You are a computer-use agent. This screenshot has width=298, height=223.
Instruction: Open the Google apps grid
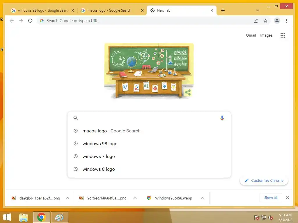[283, 35]
